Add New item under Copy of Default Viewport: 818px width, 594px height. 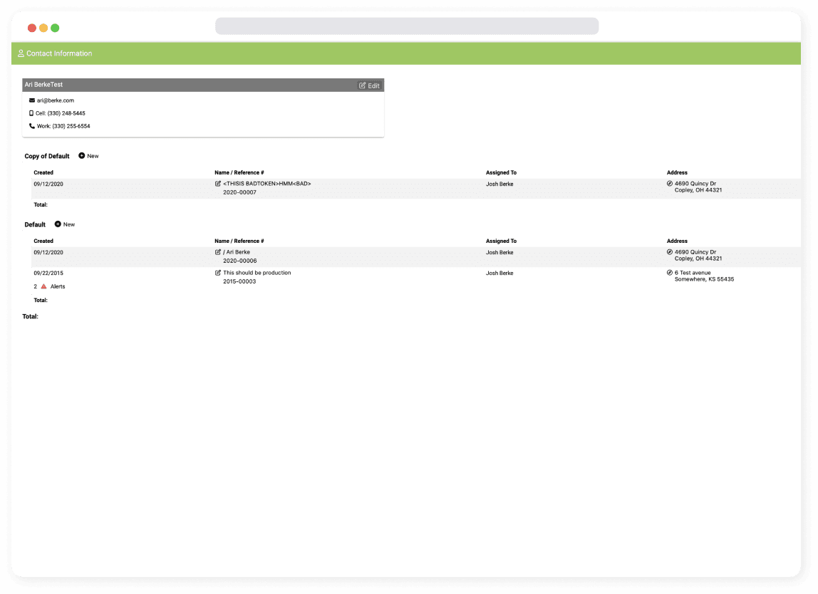[88, 156]
